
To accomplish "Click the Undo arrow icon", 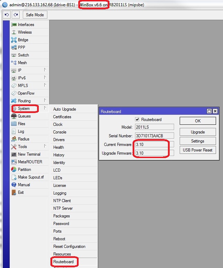I will [7, 15].
